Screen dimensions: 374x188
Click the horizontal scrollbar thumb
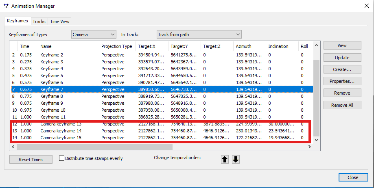click(x=94, y=147)
